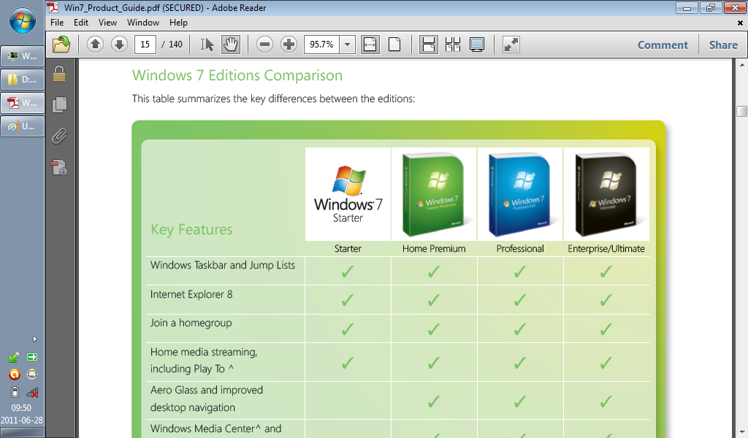Open the View menu

pos(107,23)
